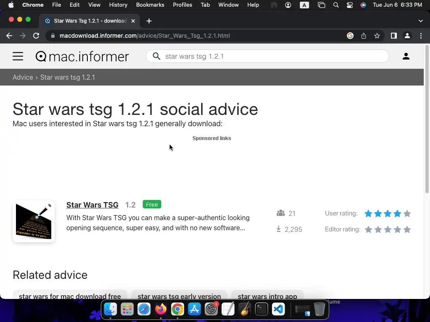The height and width of the screenshot is (322, 430).
Task: Open the user account icon on the site
Action: click(406, 56)
